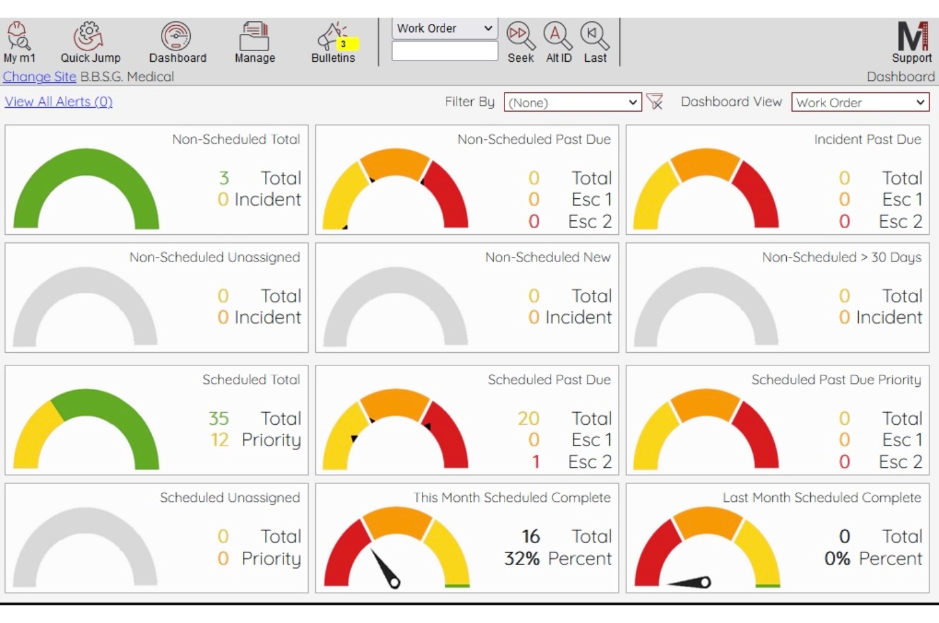This screenshot has width=939, height=623.
Task: Click the Non-Scheduled New gauge
Action: [396, 306]
